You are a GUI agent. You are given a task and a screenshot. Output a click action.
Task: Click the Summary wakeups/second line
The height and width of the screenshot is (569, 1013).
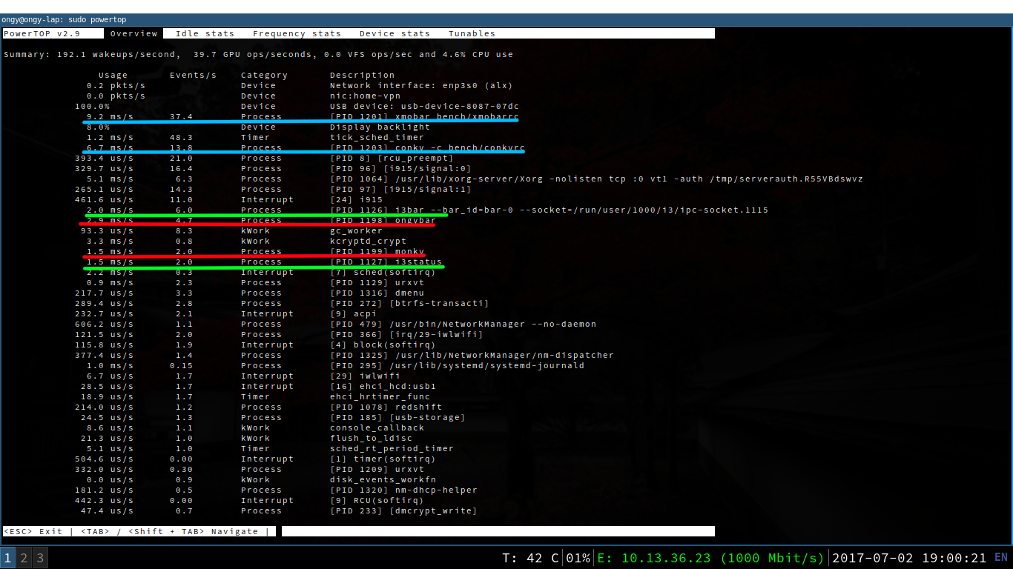click(258, 54)
